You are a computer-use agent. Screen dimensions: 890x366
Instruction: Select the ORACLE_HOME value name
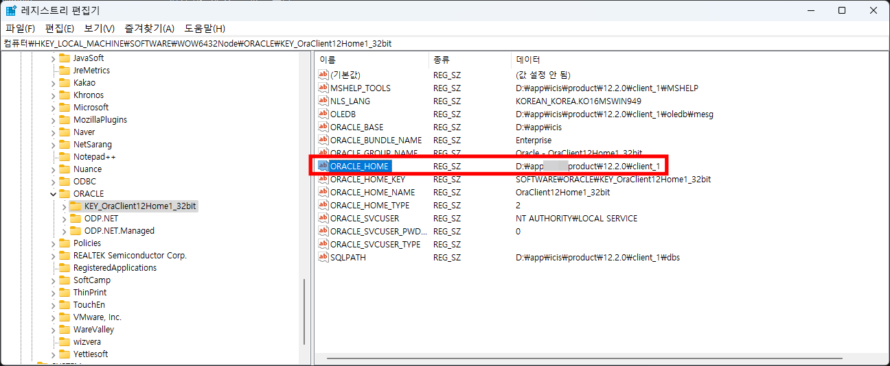pos(360,166)
